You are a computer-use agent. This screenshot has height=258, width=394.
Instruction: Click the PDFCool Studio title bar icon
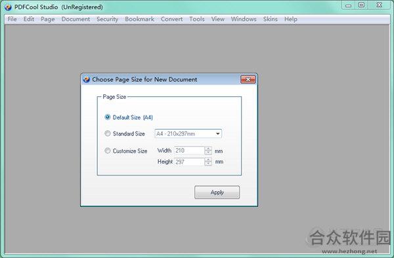[8, 7]
